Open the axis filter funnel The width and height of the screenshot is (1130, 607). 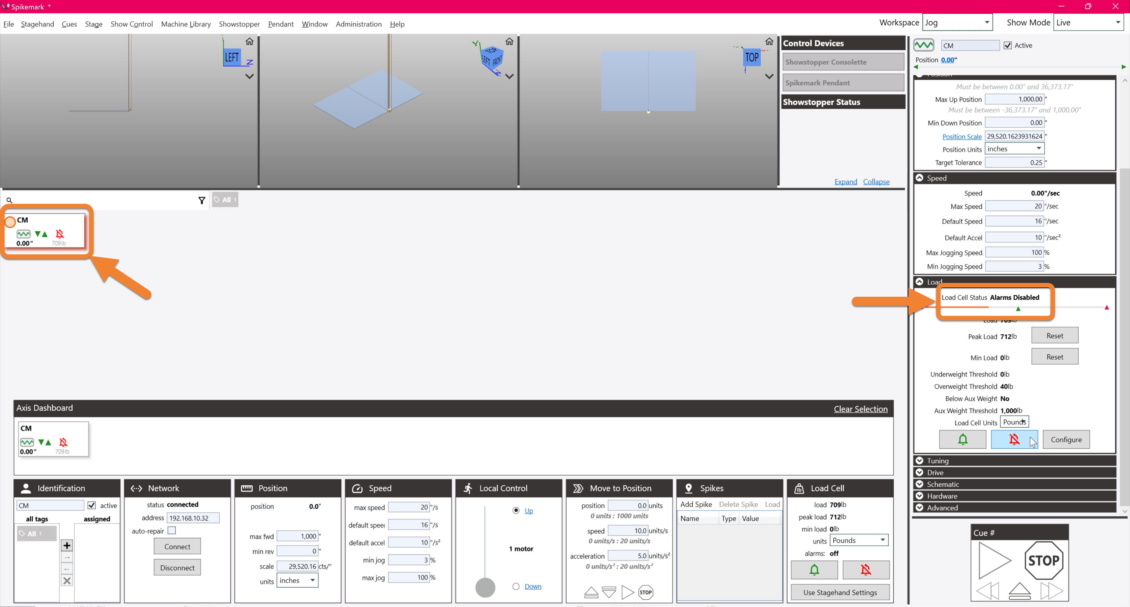click(201, 200)
